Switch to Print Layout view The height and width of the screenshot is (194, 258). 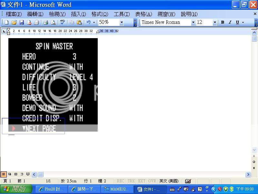16,174
